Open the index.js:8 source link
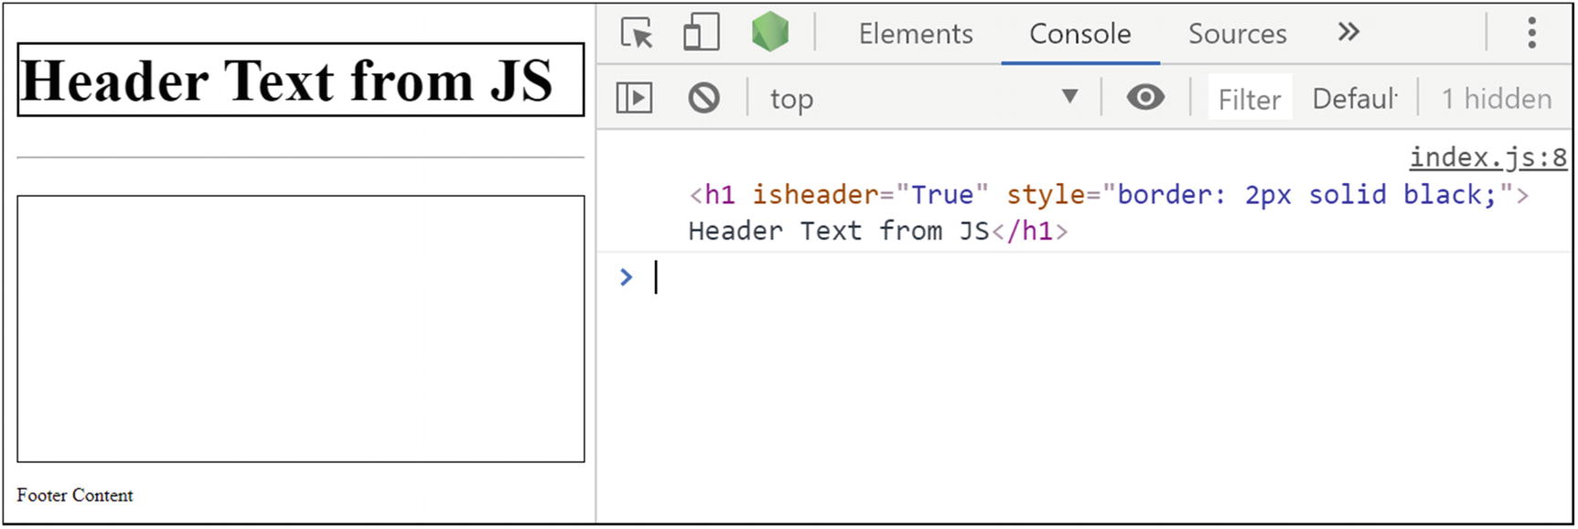Viewport: 1578px width, 529px height. coord(1487,157)
